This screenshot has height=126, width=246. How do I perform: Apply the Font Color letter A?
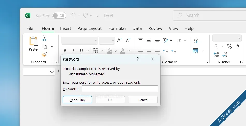(123, 51)
